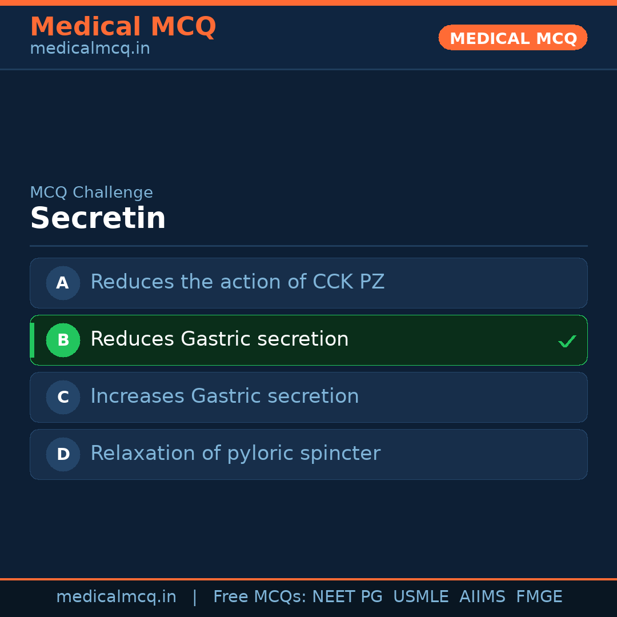Click the Free MCQs footer bar
The height and width of the screenshot is (617, 617).
pos(308,596)
